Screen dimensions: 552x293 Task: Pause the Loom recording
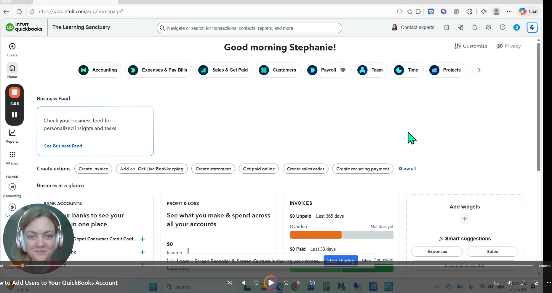[x=15, y=115]
